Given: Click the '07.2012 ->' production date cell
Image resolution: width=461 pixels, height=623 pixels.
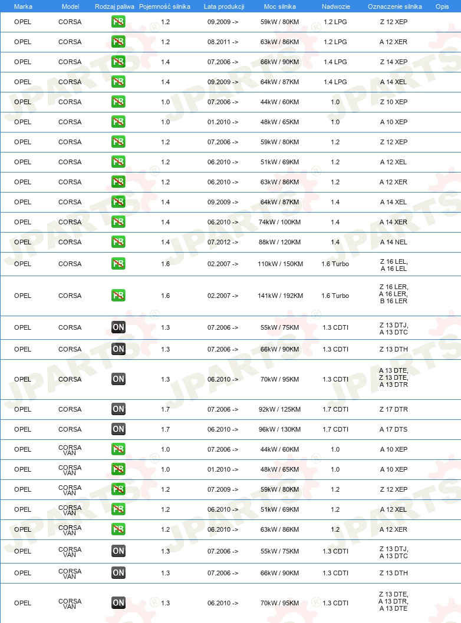Looking at the screenshot, I should pos(223,242).
